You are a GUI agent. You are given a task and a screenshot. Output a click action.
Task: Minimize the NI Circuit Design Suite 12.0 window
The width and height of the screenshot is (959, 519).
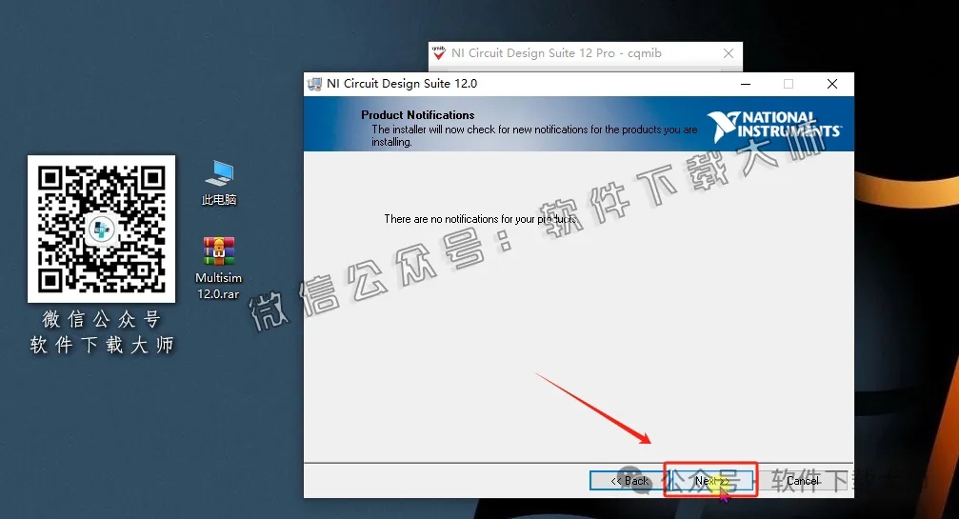click(x=745, y=84)
